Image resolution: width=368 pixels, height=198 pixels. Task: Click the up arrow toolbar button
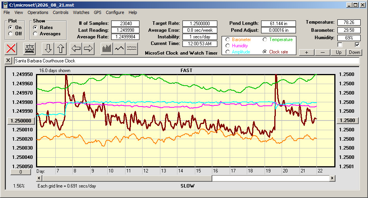60,48
